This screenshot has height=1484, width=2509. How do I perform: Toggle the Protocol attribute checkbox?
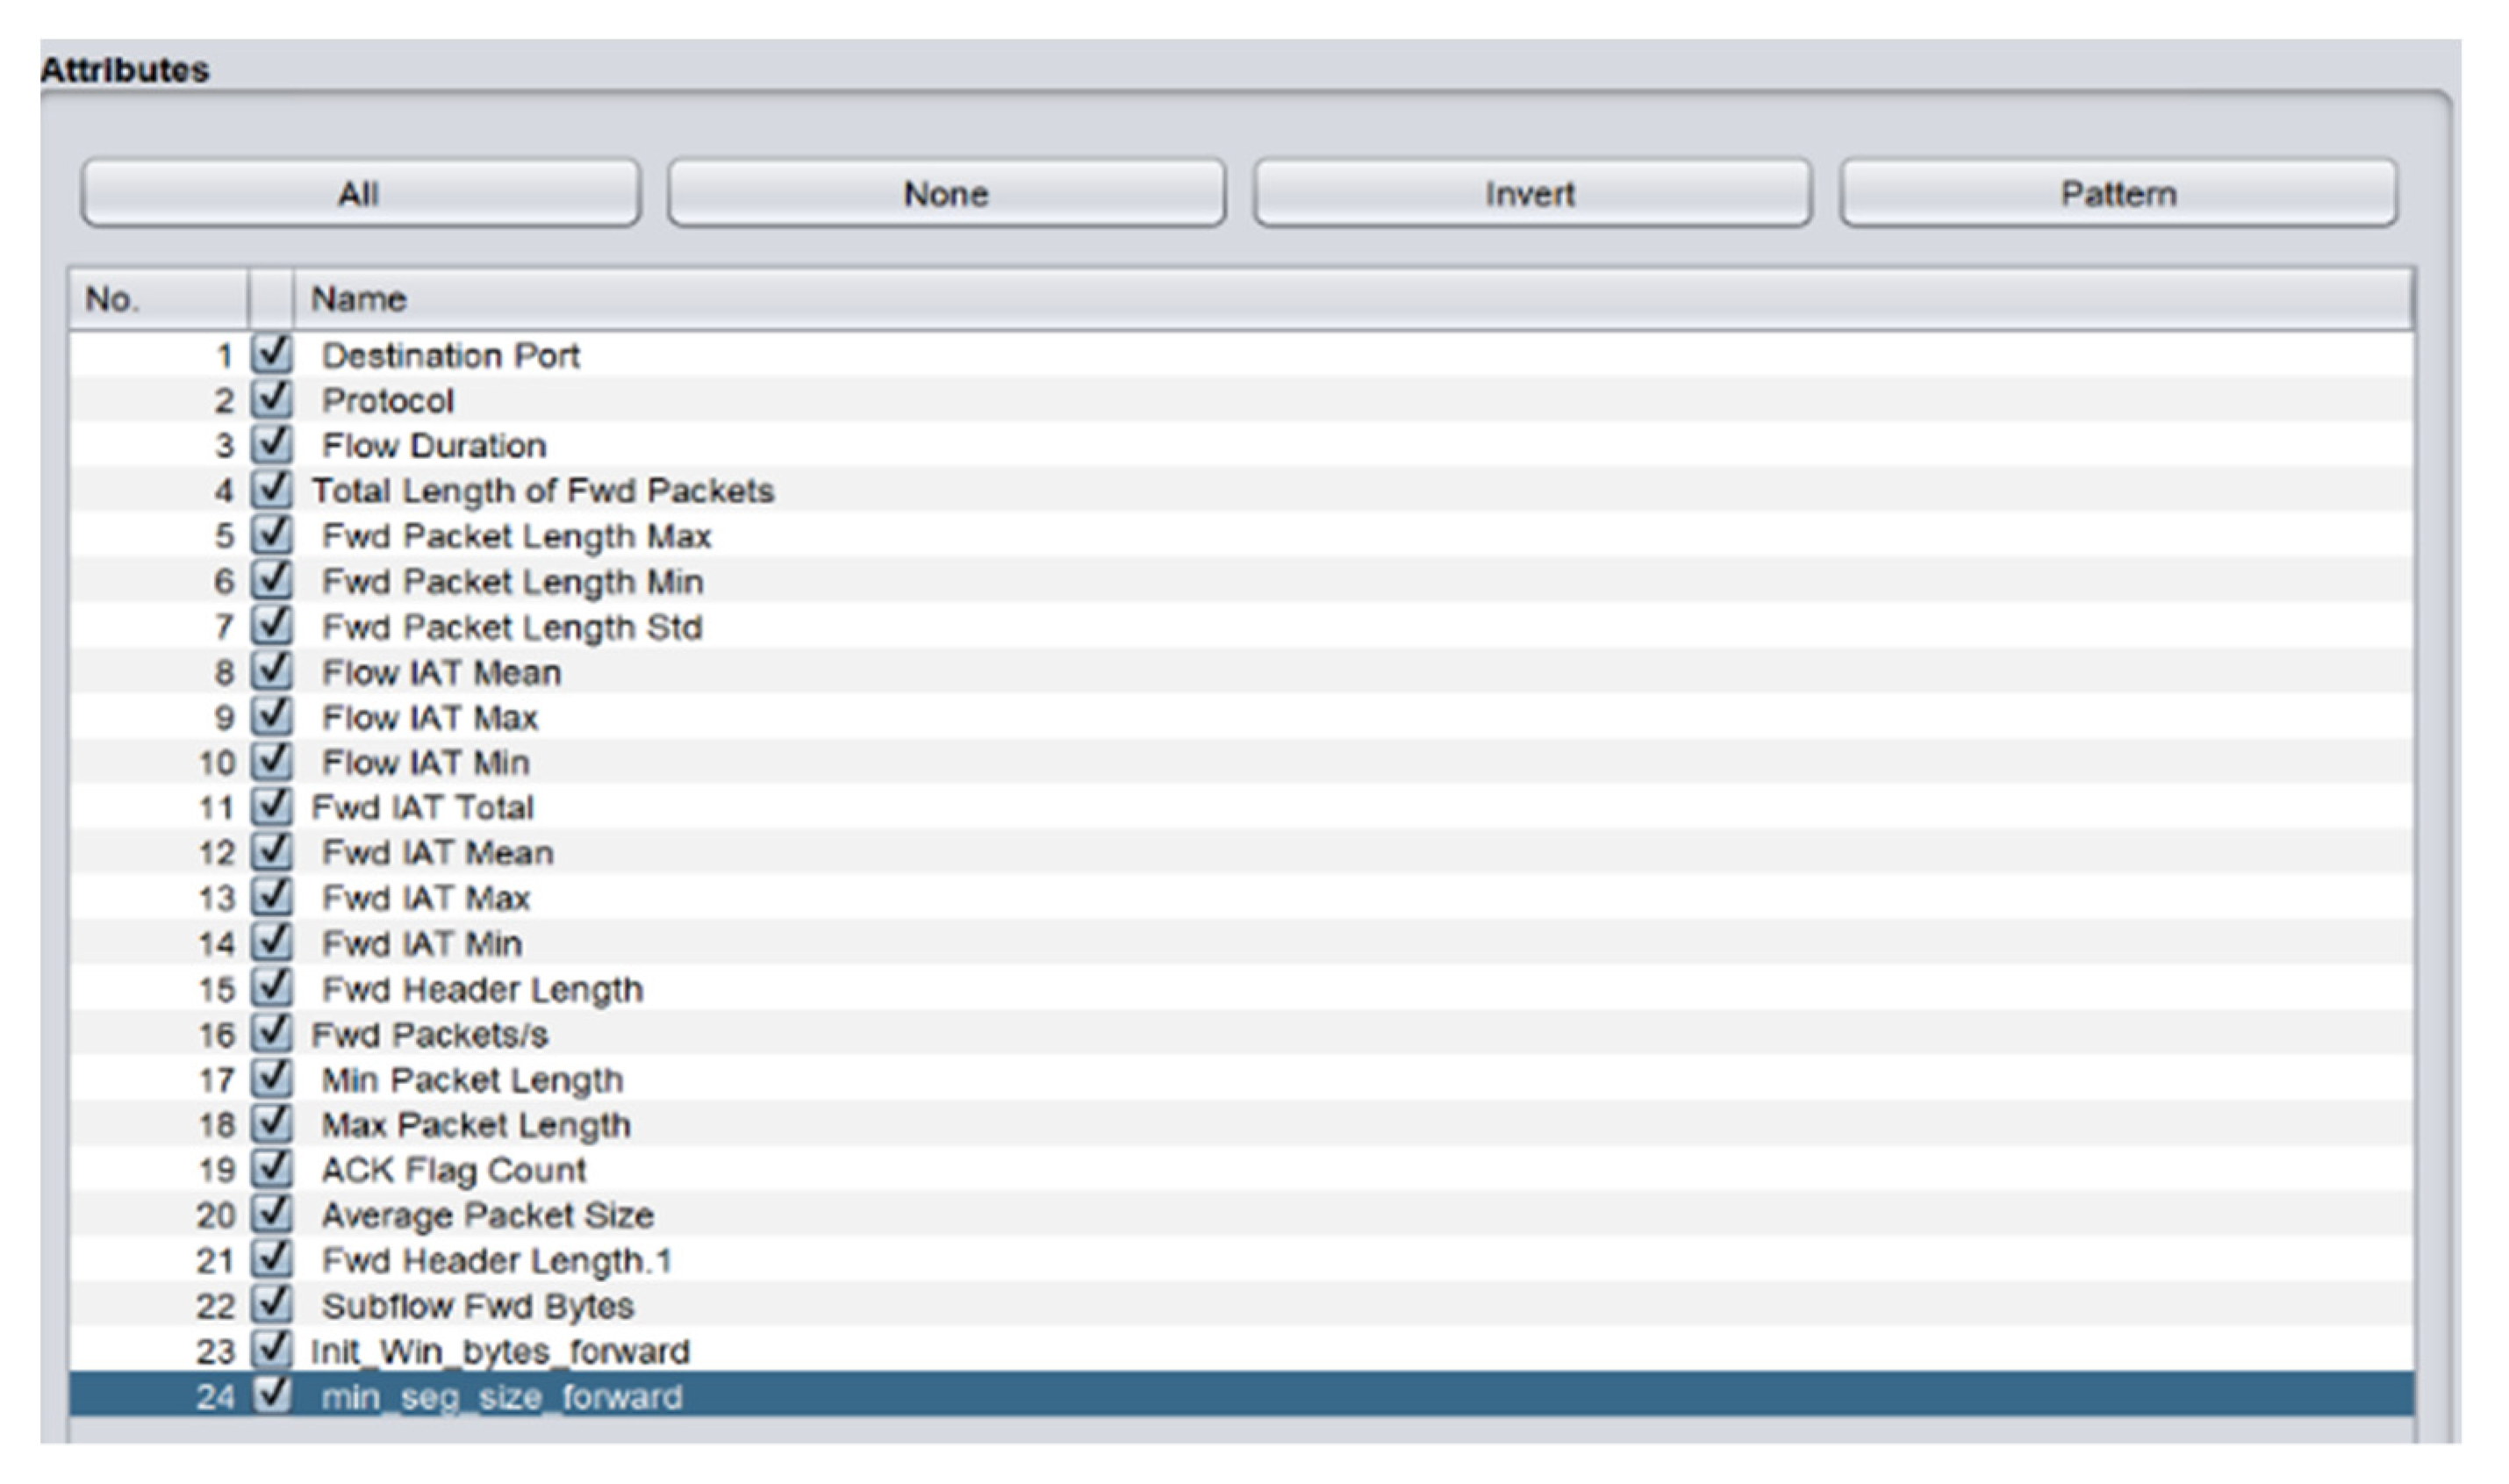[x=271, y=399]
